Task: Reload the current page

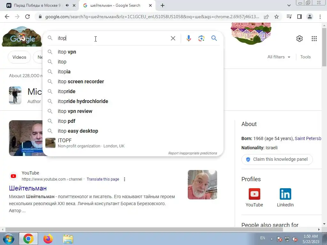Action: [x=27, y=17]
